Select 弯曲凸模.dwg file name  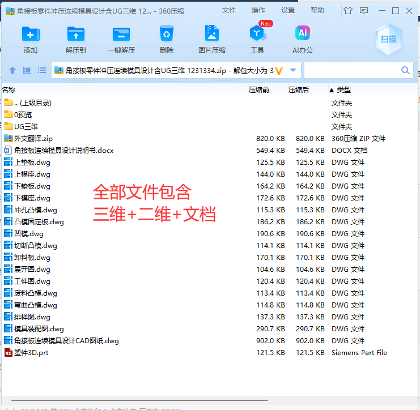point(36,305)
